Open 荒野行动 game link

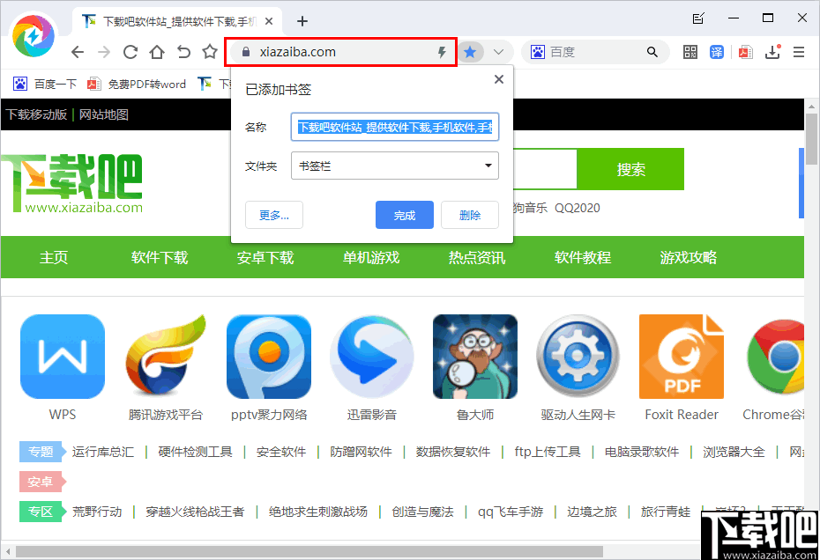pos(97,512)
